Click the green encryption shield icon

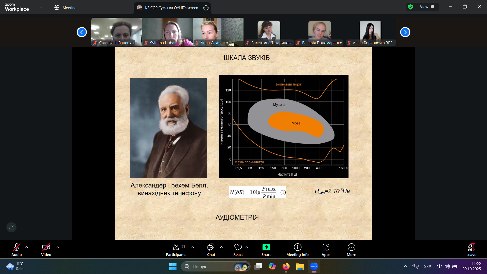411,7
